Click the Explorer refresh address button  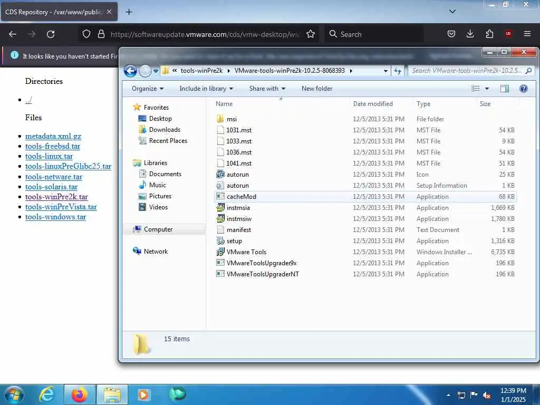click(x=398, y=71)
